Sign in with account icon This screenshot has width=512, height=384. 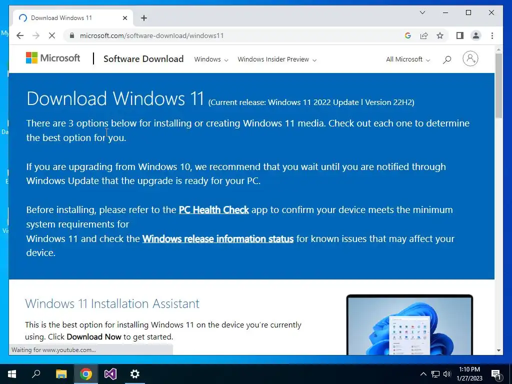[x=470, y=59]
